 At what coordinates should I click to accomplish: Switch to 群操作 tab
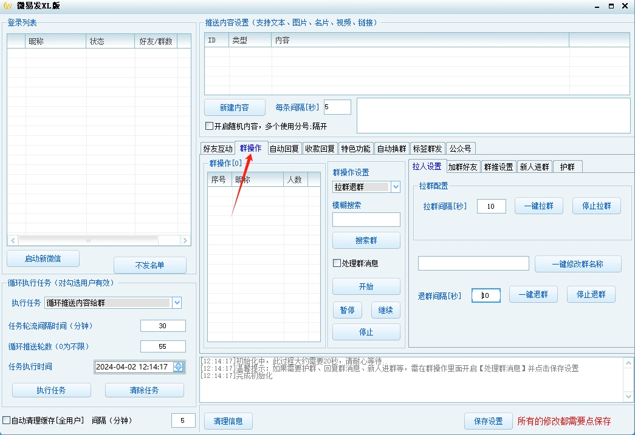point(251,148)
